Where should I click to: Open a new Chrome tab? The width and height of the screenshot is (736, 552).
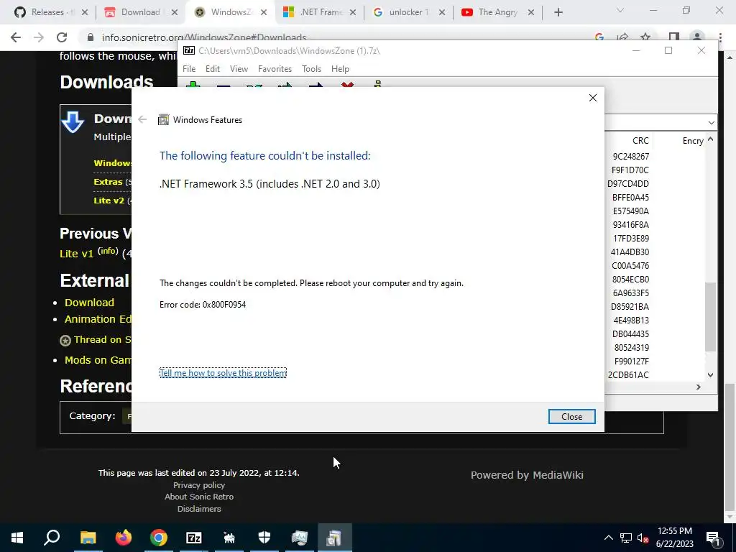pos(558,12)
